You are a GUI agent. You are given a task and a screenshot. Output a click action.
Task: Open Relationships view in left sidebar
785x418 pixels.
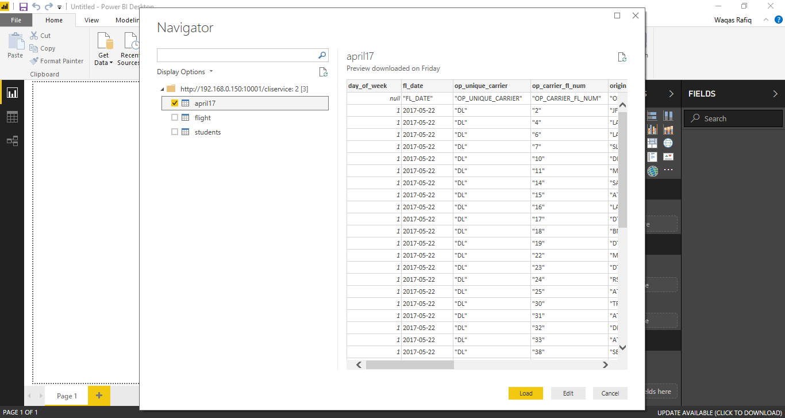coord(12,141)
